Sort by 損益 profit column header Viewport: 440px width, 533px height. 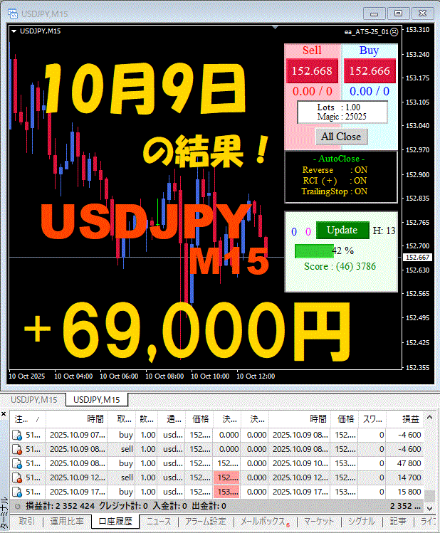coord(405,419)
